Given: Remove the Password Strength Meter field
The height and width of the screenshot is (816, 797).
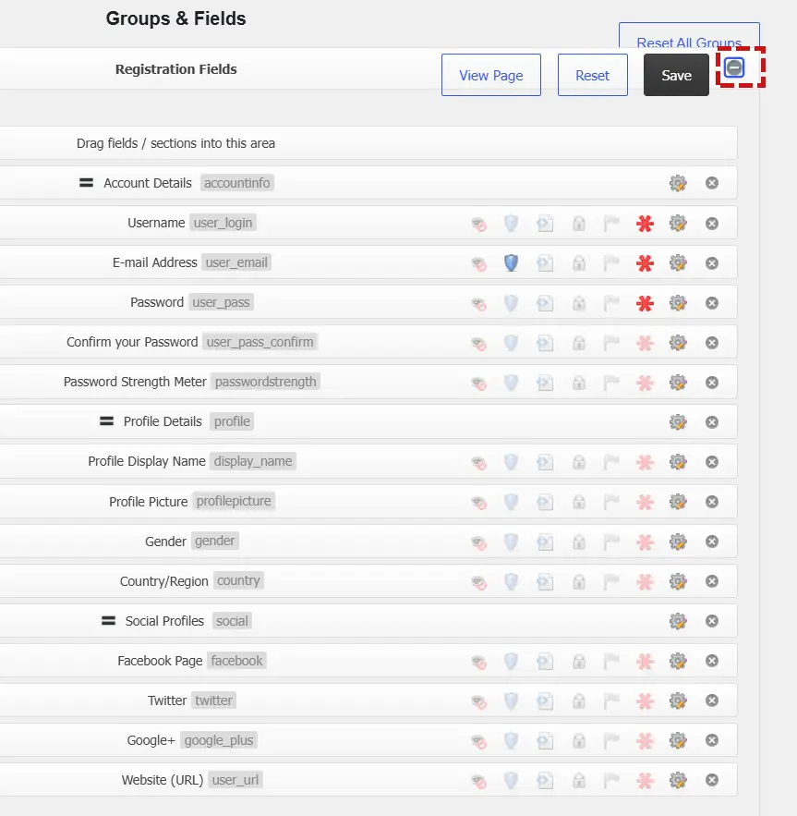Looking at the screenshot, I should 712,383.
